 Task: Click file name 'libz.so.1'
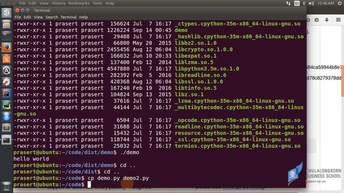point(189,94)
